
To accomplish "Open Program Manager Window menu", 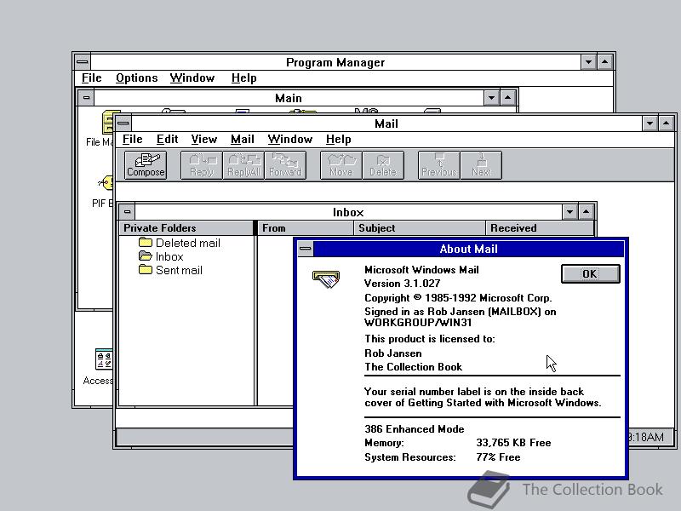I will (x=192, y=78).
